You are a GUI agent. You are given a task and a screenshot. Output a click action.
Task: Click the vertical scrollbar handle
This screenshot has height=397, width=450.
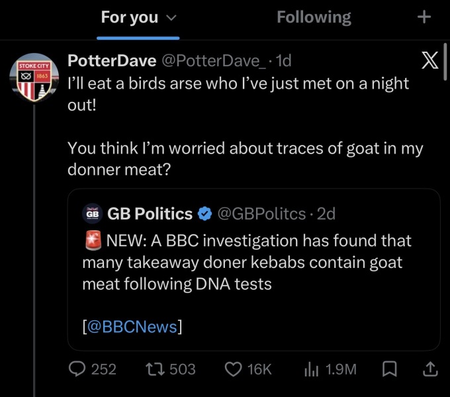[x=445, y=62]
